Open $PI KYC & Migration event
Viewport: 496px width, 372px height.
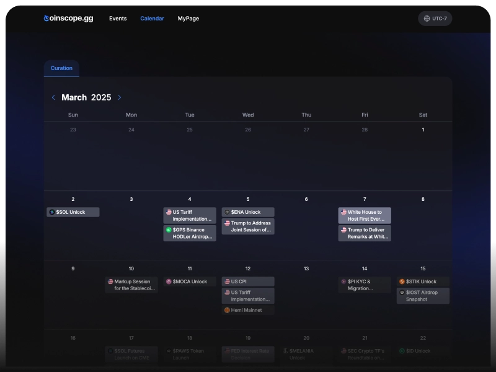[x=365, y=285]
